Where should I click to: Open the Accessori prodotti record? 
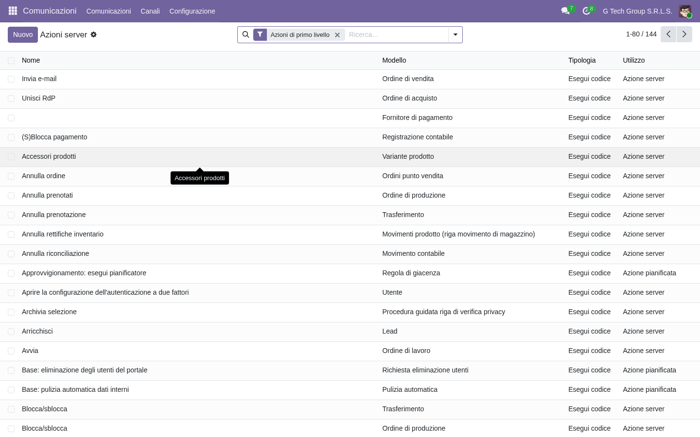(49, 156)
